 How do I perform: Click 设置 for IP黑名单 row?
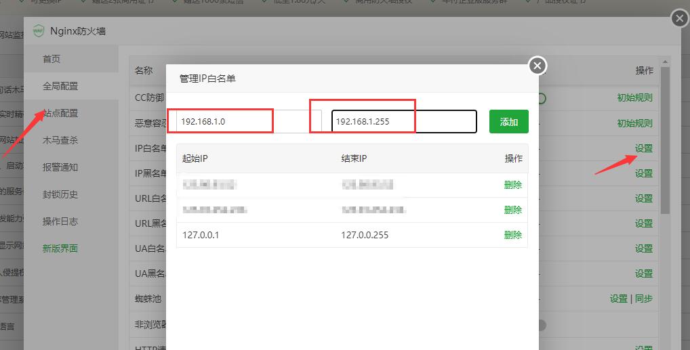pyautogui.click(x=644, y=173)
